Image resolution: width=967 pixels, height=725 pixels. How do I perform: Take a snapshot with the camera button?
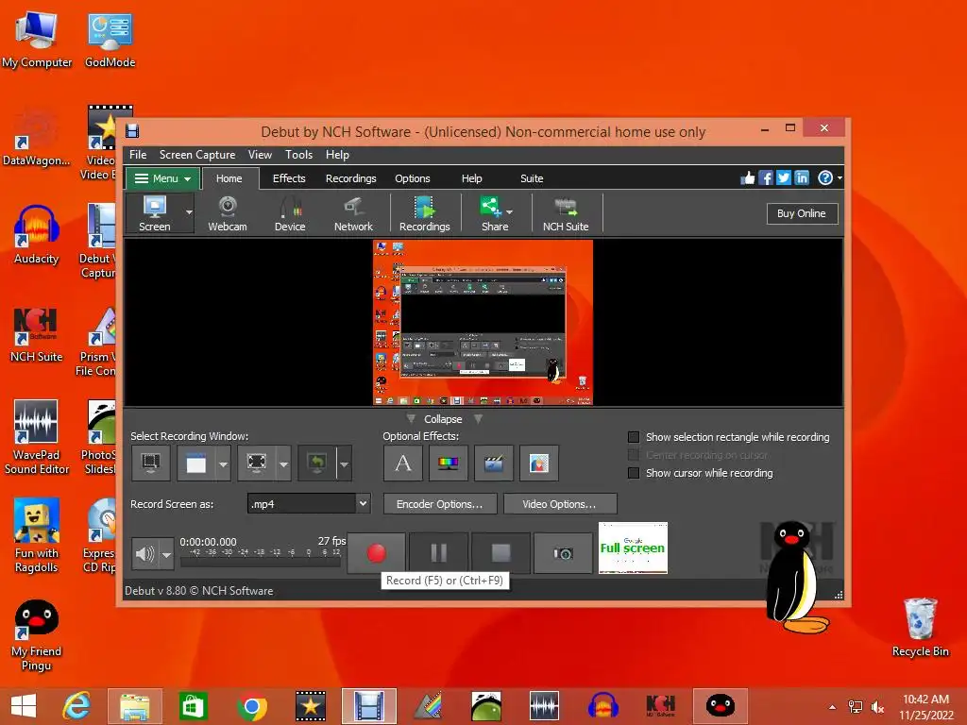563,553
